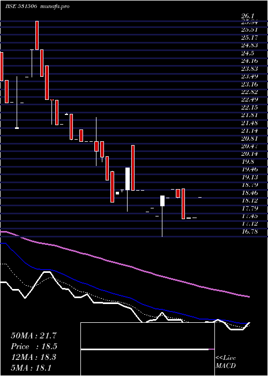The image size is (268, 376).
Task: Click the munafa.pro site label
Action: (x=54, y=6)
